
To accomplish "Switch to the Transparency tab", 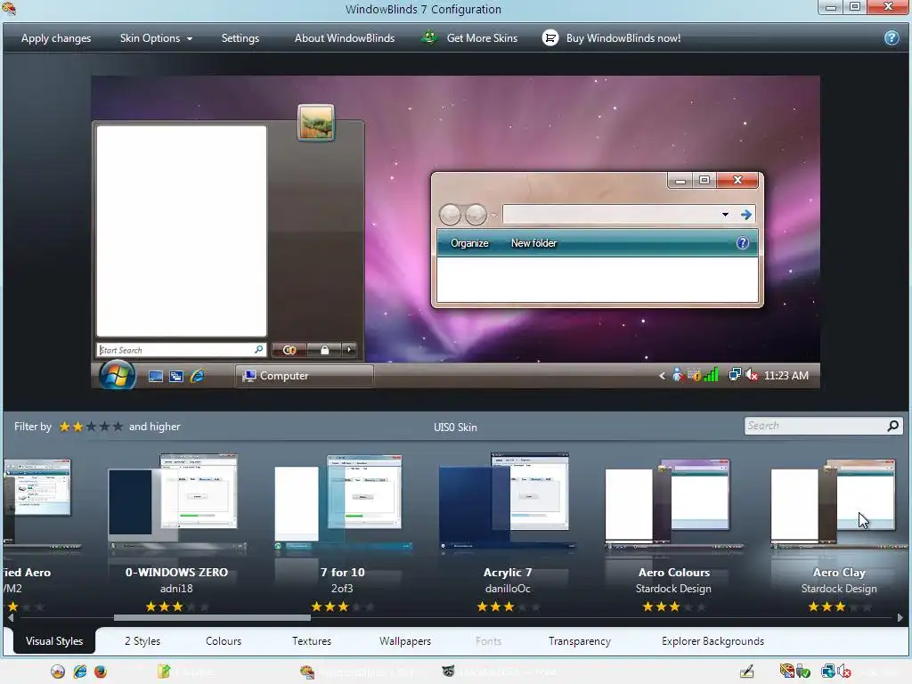I will (x=579, y=641).
